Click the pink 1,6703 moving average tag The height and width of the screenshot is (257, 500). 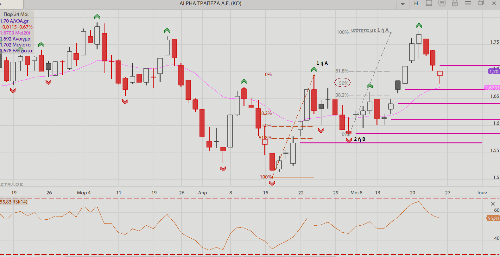[x=492, y=88]
